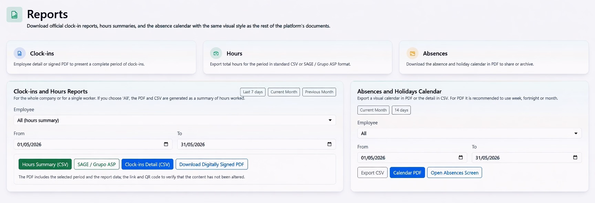Download Clock-ins Detail (CSV)
The image size is (595, 203).
[x=147, y=165]
